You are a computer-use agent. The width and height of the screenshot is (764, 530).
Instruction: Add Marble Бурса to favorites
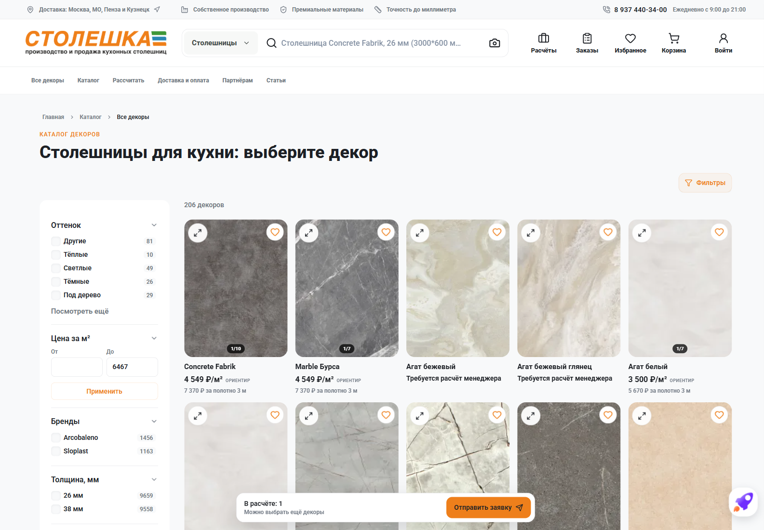386,232
